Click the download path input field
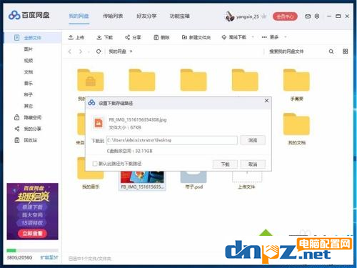357x268 pixels. (x=172, y=140)
